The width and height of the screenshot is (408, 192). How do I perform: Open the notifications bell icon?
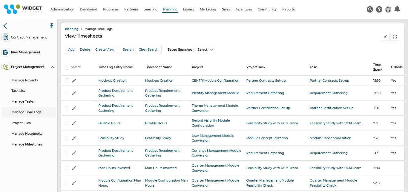(x=397, y=9)
